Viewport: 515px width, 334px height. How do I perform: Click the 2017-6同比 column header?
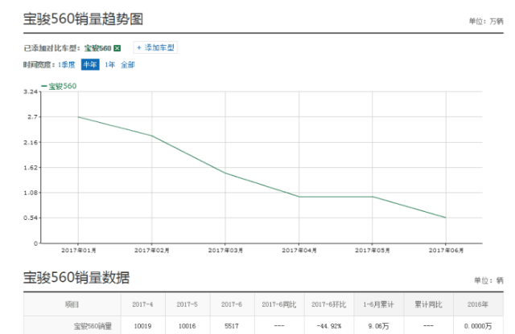279,304
